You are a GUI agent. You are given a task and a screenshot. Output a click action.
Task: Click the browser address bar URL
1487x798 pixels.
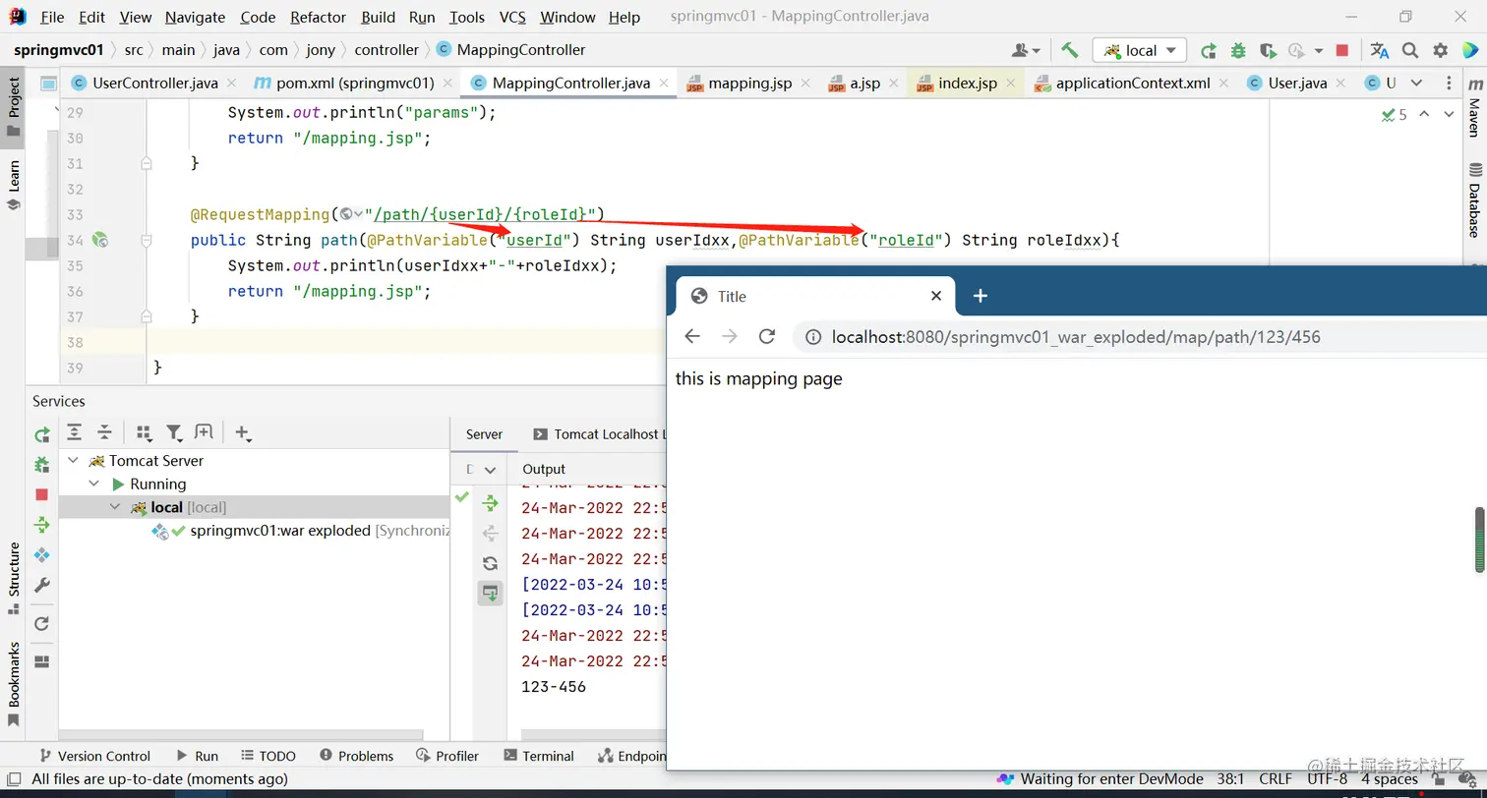(1076, 337)
